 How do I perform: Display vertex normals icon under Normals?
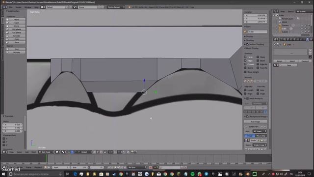coord(245,81)
